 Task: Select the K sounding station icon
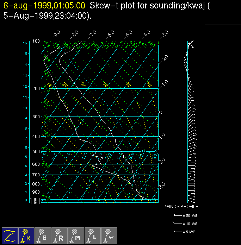[26, 235]
